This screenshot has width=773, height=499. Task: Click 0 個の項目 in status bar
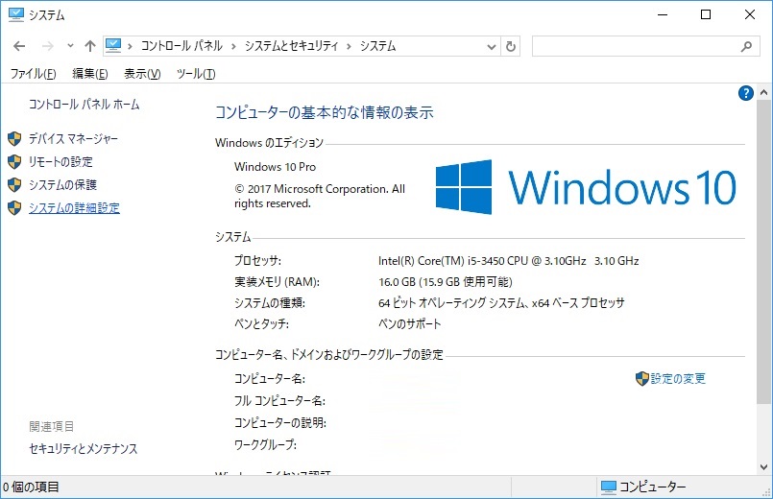pos(31,487)
